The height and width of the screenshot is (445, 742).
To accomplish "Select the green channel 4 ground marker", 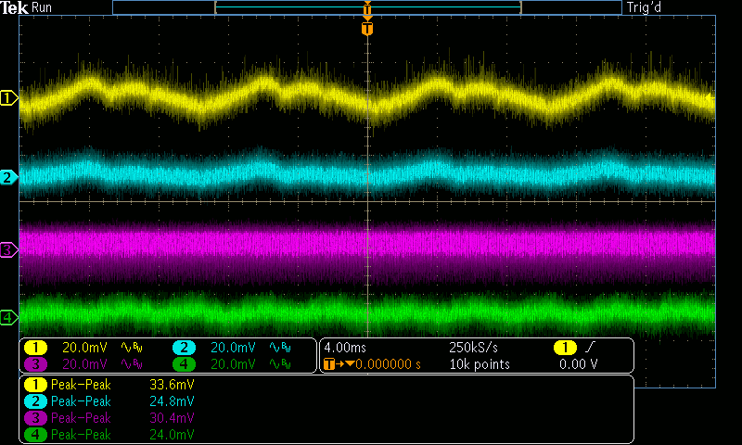I will click(9, 318).
